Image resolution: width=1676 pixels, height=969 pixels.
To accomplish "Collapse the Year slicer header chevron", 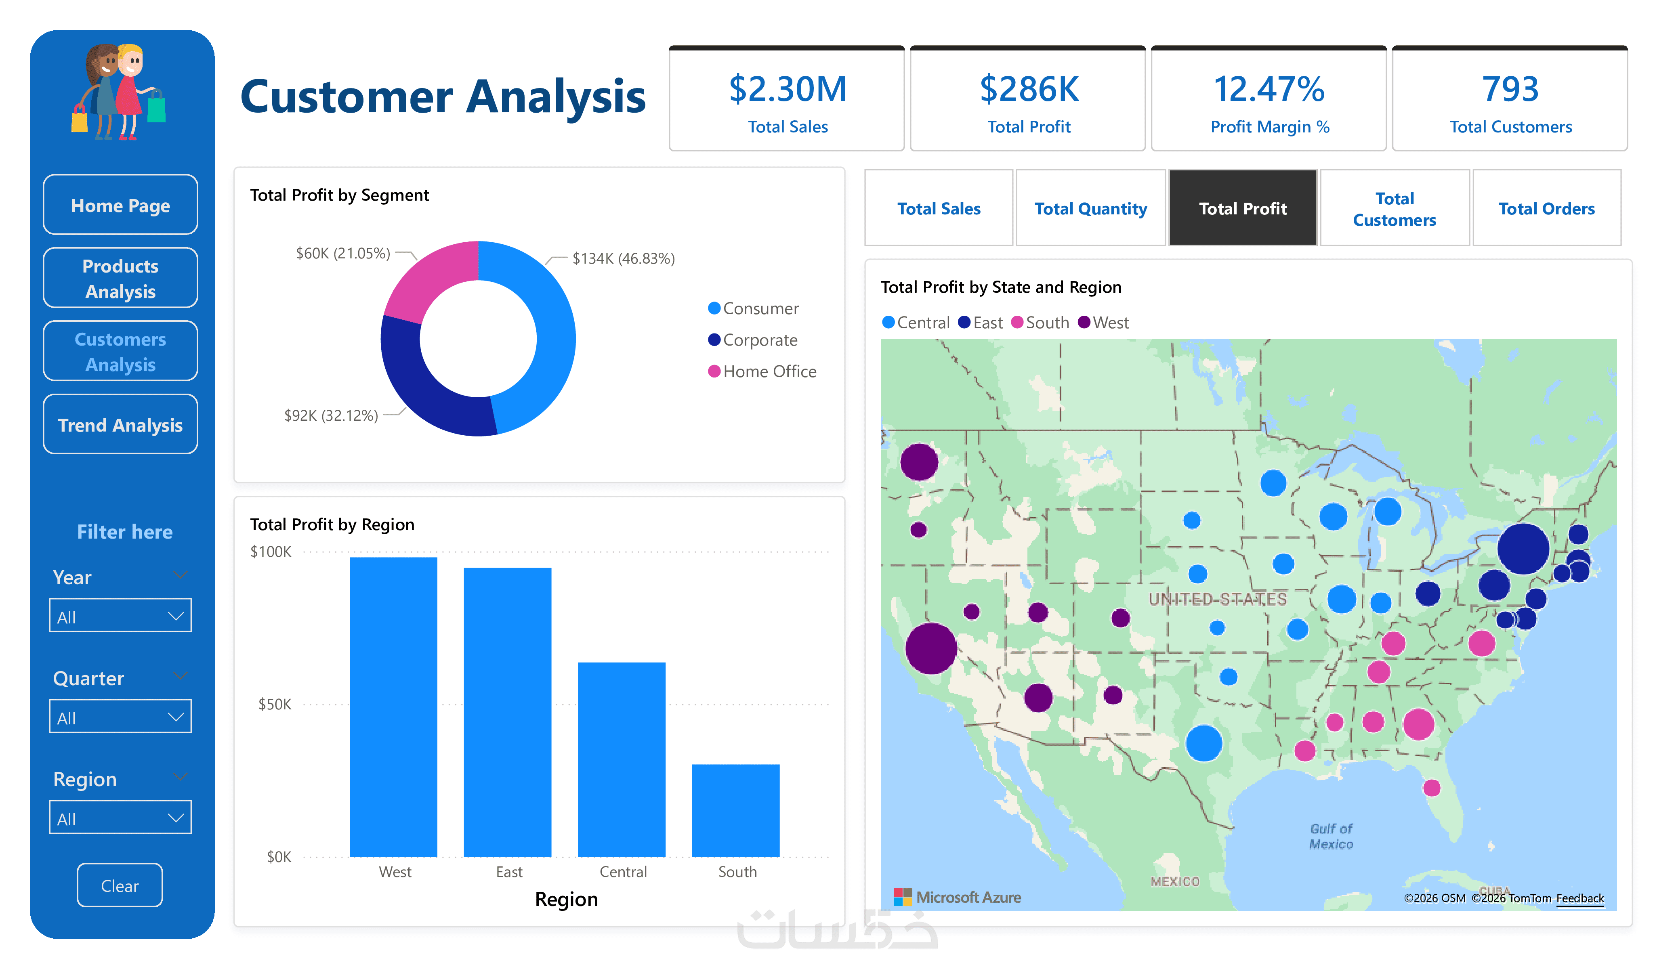I will click(x=180, y=575).
